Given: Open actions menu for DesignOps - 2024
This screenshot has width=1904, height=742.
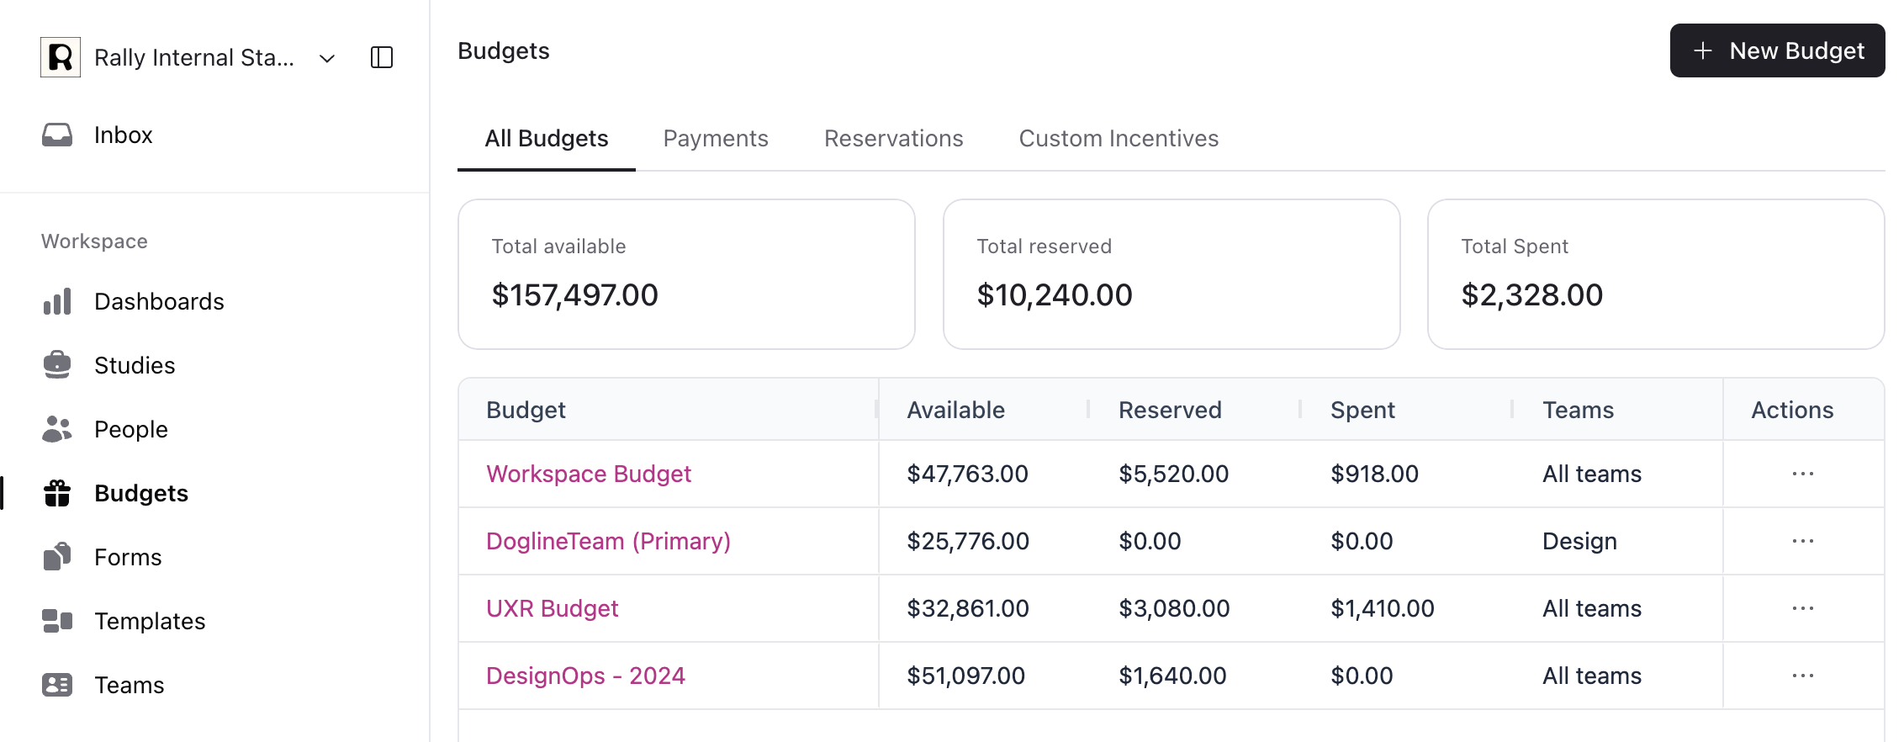Looking at the screenshot, I should tap(1802, 676).
